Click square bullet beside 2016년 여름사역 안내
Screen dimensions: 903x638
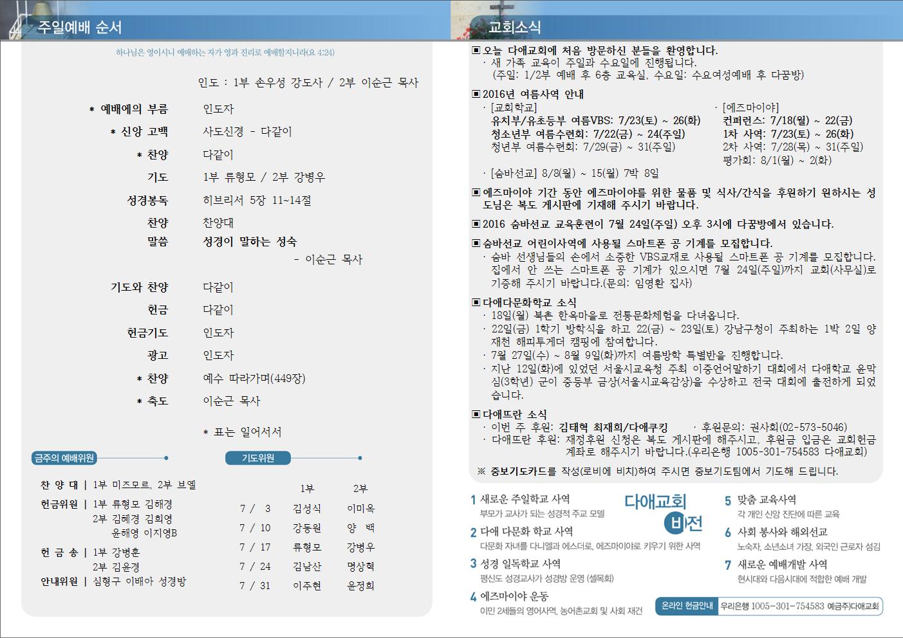tap(476, 95)
